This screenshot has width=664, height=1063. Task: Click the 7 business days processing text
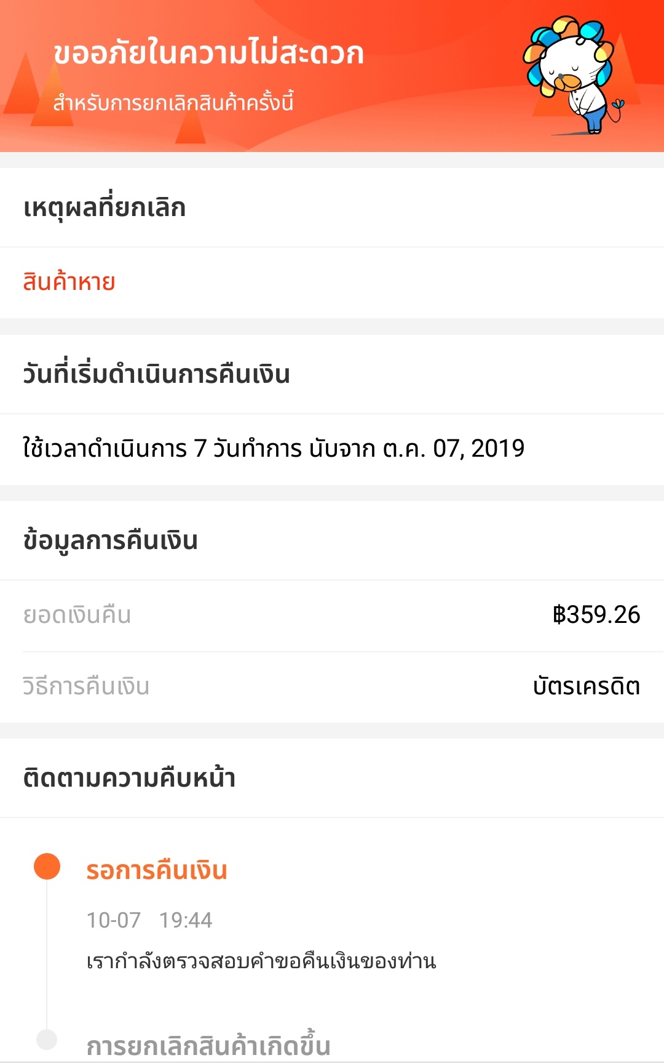(274, 448)
